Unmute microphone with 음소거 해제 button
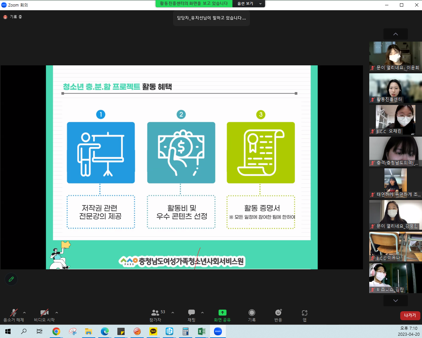This screenshot has width=422, height=338. tap(14, 315)
